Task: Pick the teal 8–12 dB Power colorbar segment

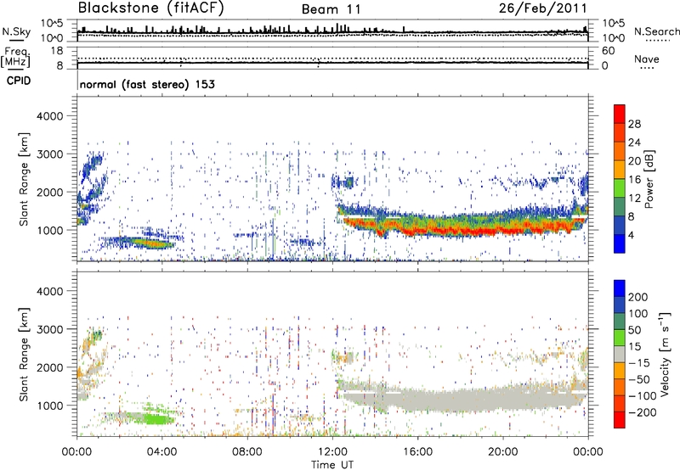Action: [620, 207]
